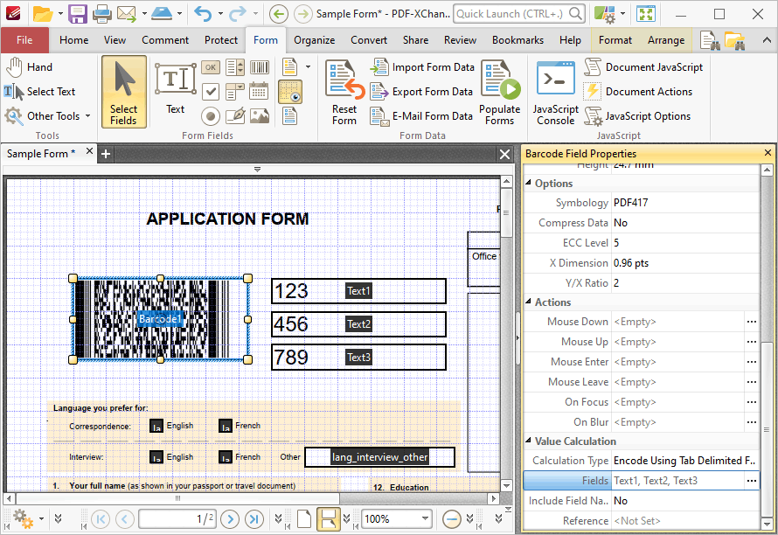
Task: Click Export Form Data
Action: pos(421,91)
